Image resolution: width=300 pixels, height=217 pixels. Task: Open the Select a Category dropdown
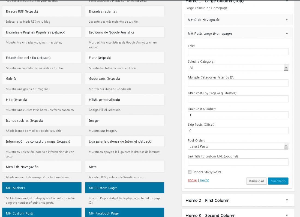[x=238, y=68]
